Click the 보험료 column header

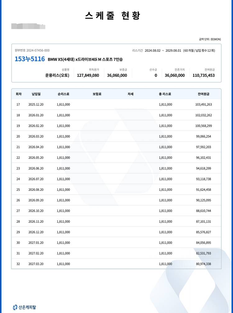(97, 94)
